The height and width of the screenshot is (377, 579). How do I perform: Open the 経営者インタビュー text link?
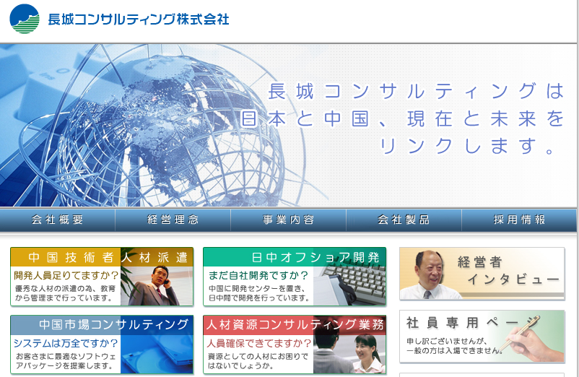[x=509, y=271]
